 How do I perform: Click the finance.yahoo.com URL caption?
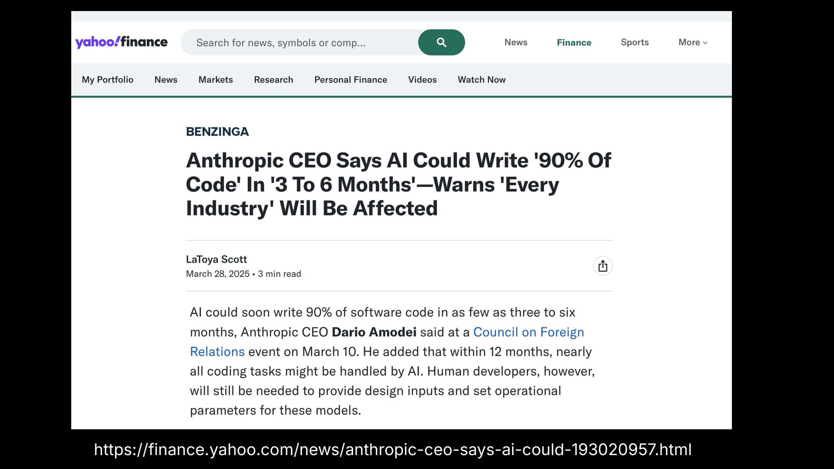click(x=393, y=449)
